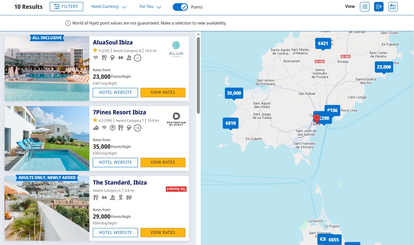
Task: Open The Standard, Ibiza title link
Action: click(120, 182)
